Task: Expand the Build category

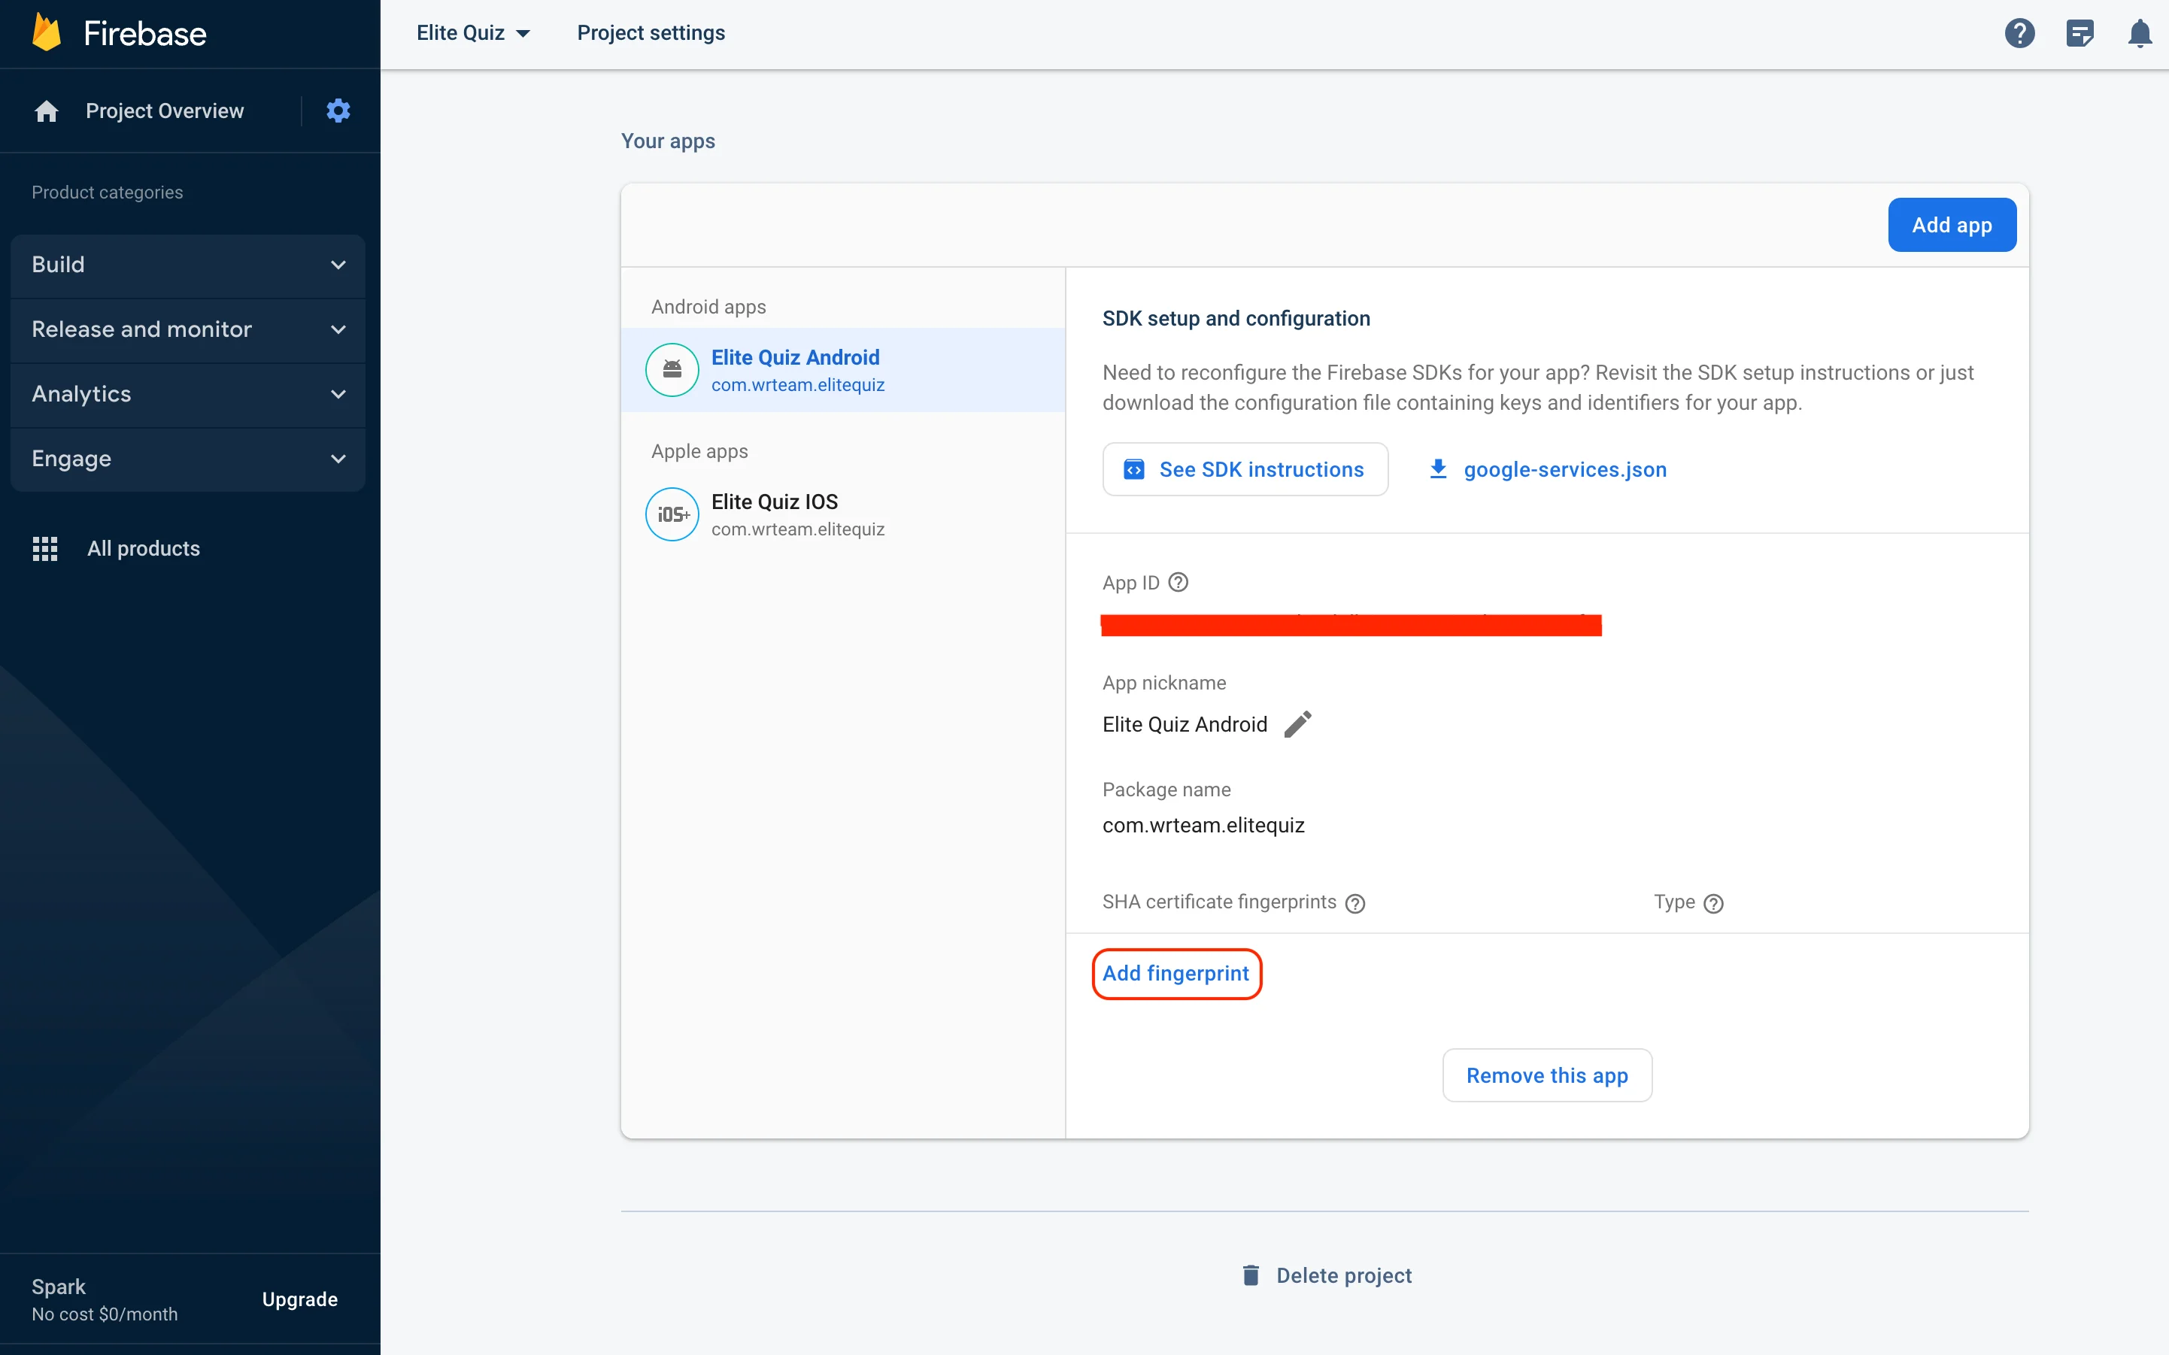Action: [x=187, y=263]
